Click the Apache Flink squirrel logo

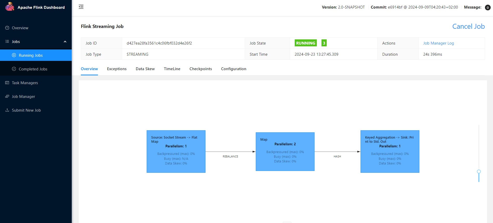pos(10,7)
